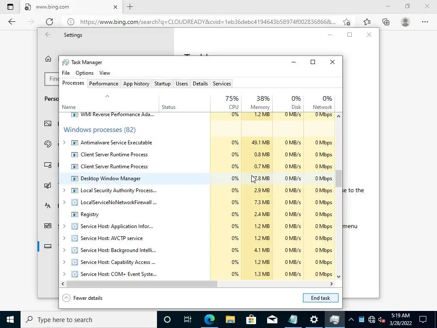Sort processes by the Memory column header
This screenshot has height=328, width=437.
(x=257, y=102)
